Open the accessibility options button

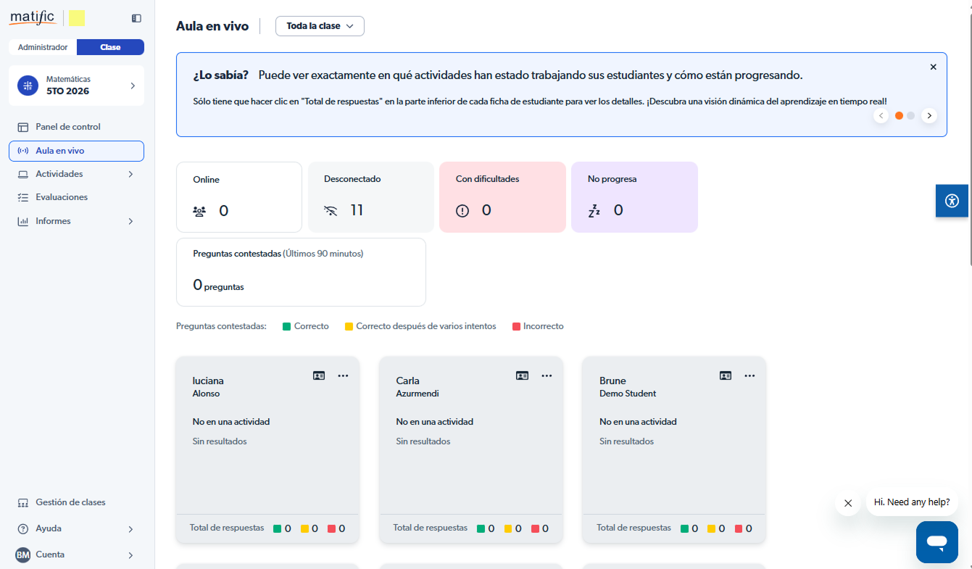tap(952, 201)
